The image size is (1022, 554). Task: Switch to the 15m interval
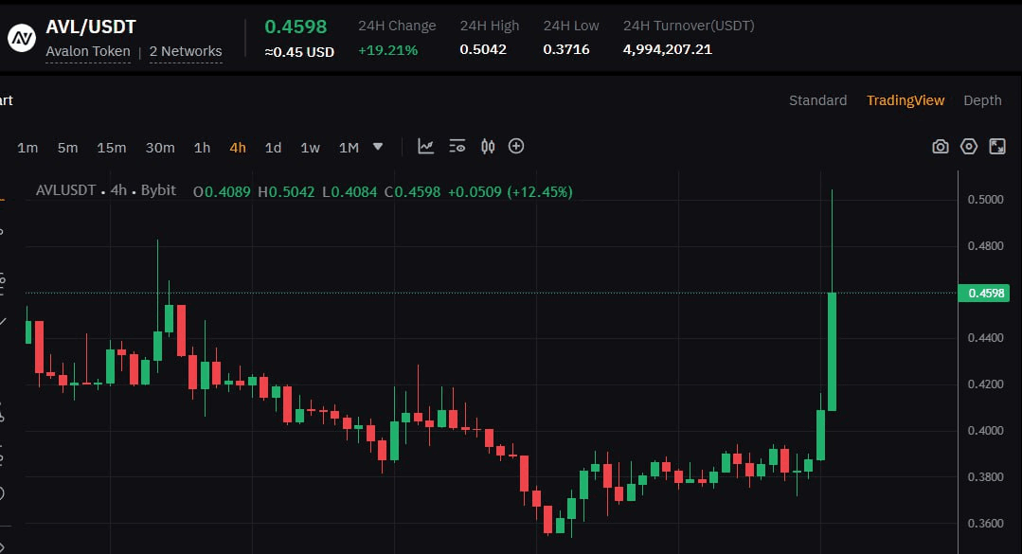point(112,148)
